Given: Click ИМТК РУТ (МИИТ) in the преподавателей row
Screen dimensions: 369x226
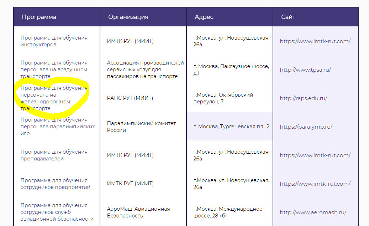Looking at the screenshot, I should (130, 155).
